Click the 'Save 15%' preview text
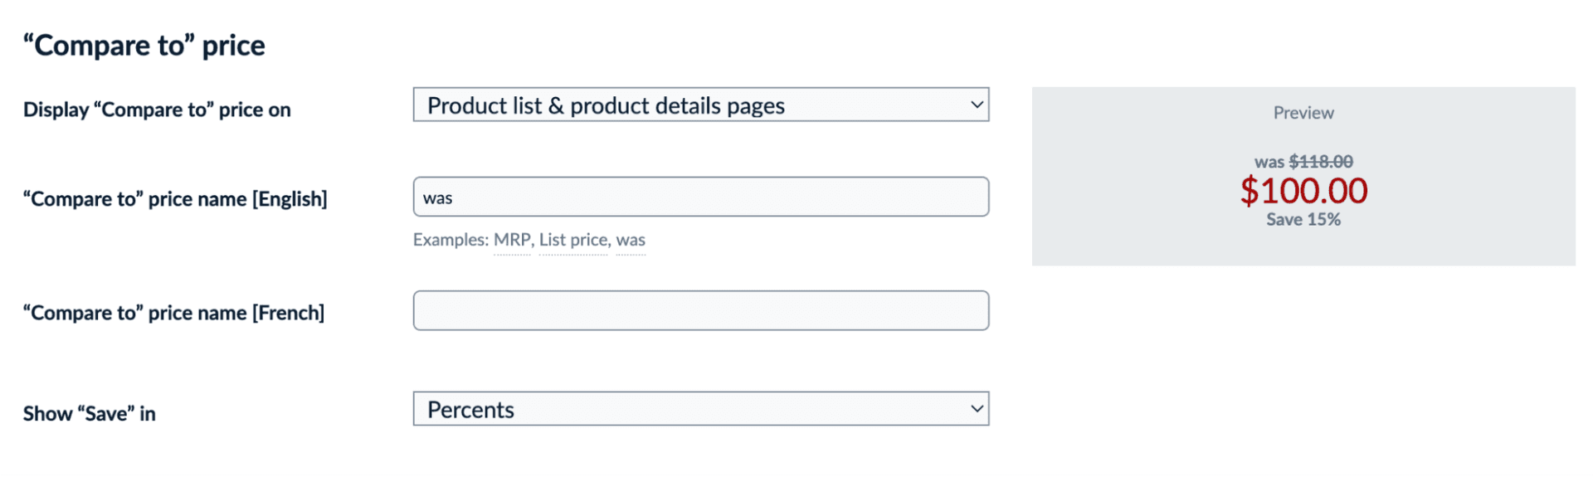The image size is (1593, 477). pyautogui.click(x=1303, y=220)
